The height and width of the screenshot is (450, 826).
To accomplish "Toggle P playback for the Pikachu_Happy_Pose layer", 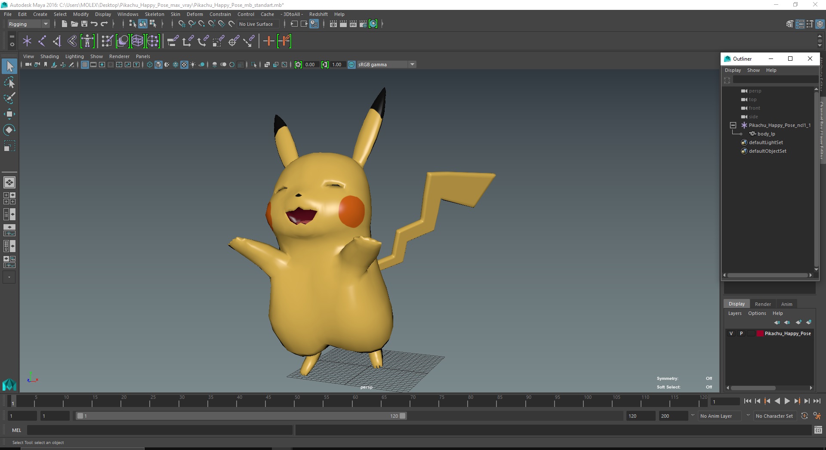I will (741, 333).
